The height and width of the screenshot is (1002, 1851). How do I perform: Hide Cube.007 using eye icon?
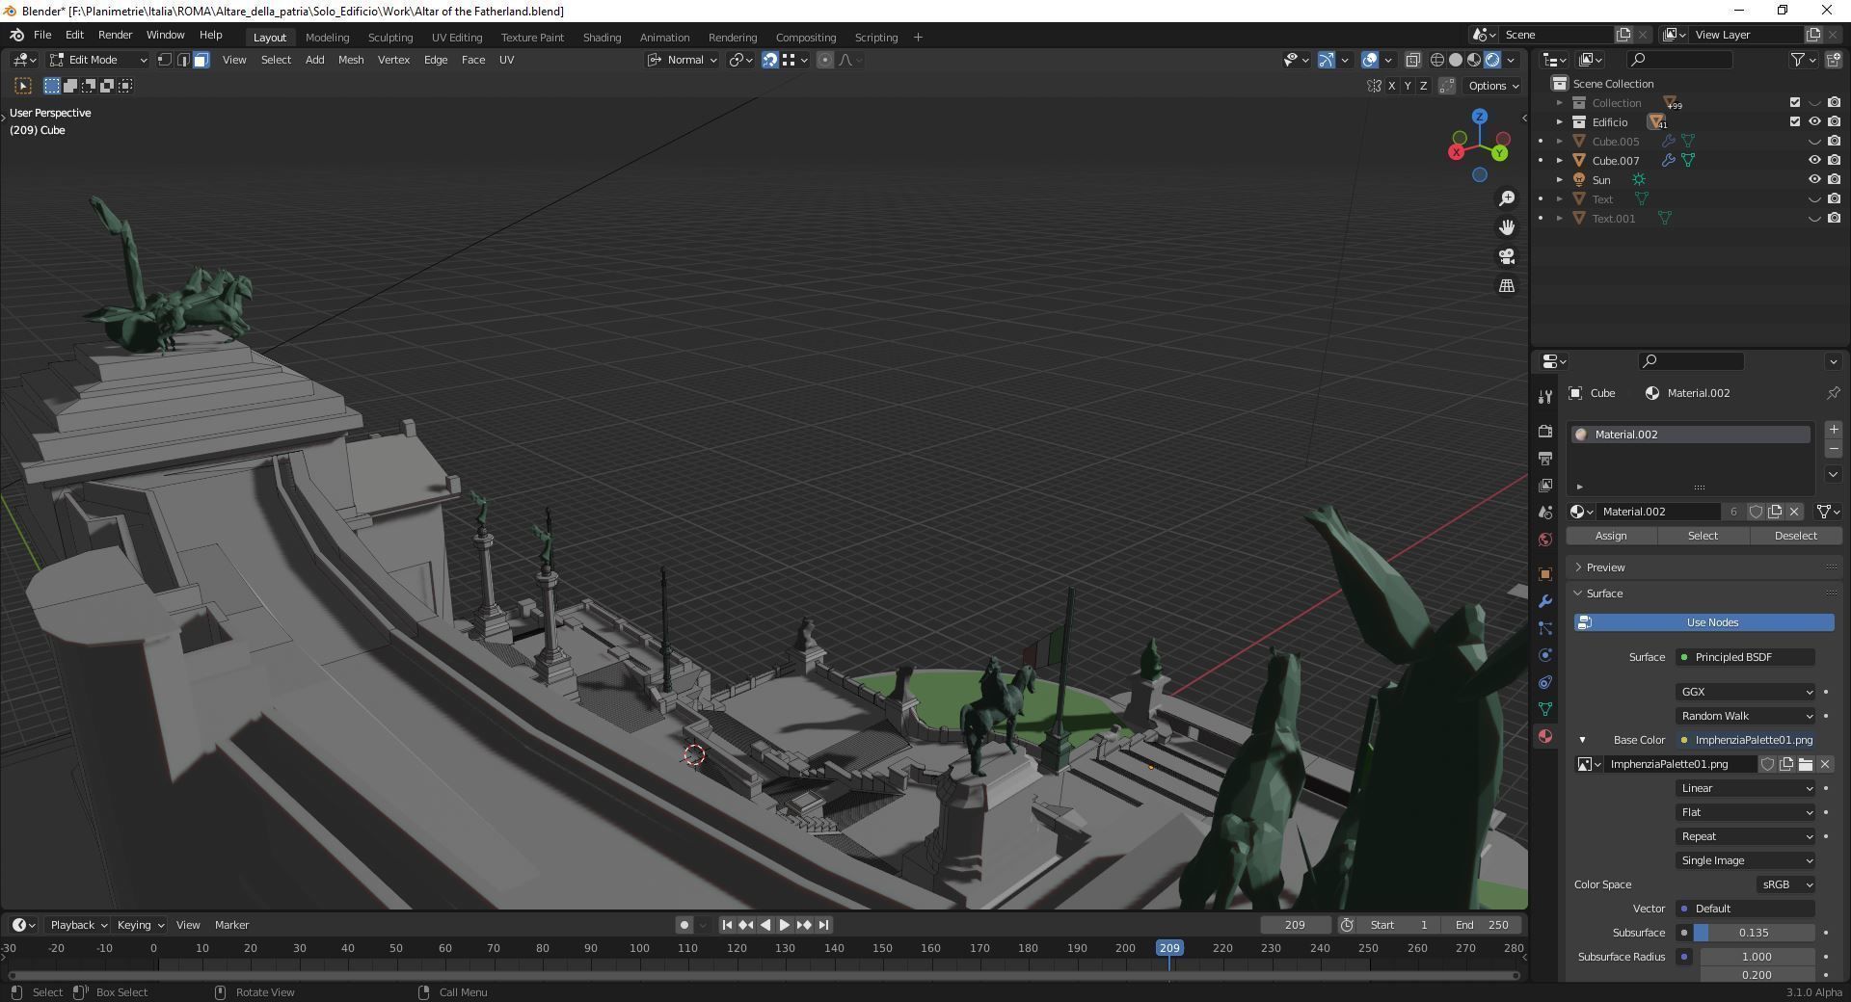1813,161
